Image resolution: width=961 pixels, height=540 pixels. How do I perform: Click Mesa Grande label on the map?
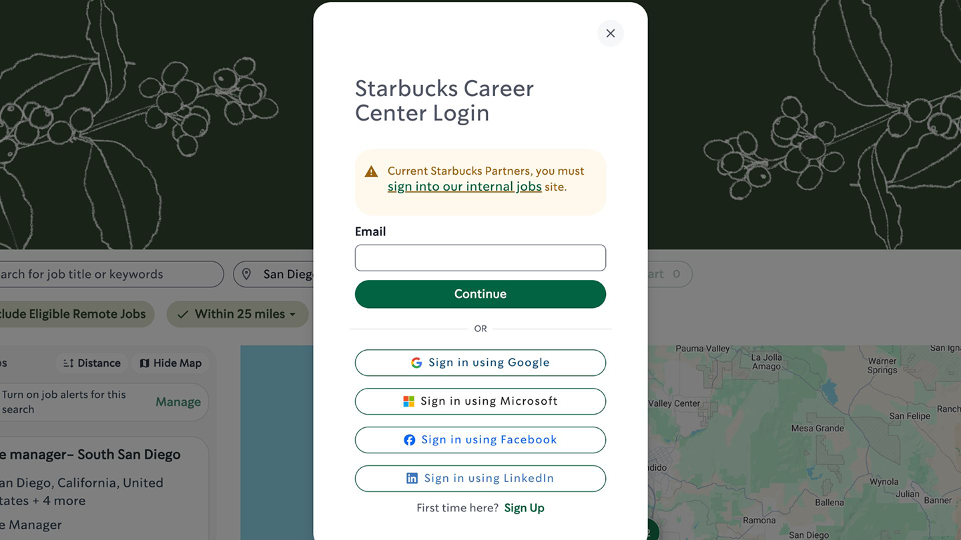point(818,429)
